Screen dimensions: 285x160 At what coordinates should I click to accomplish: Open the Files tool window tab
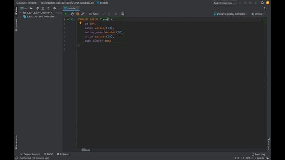tap(16, 11)
